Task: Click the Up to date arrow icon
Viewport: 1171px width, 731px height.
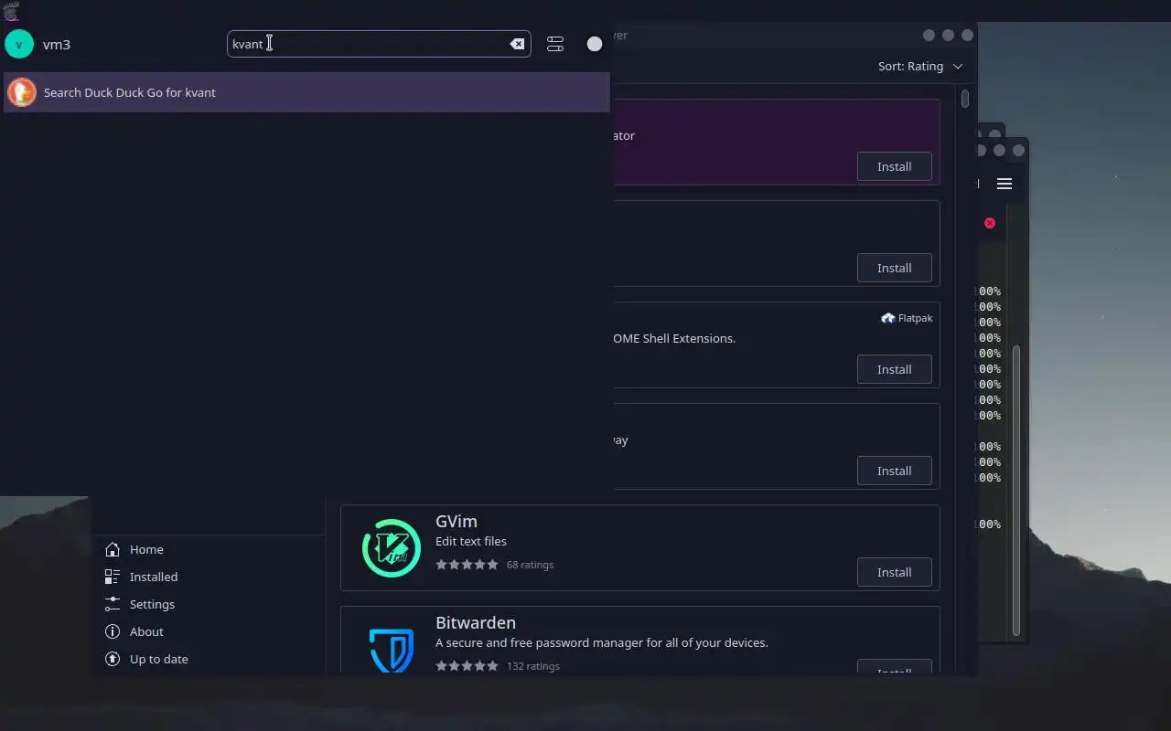Action: click(x=113, y=659)
